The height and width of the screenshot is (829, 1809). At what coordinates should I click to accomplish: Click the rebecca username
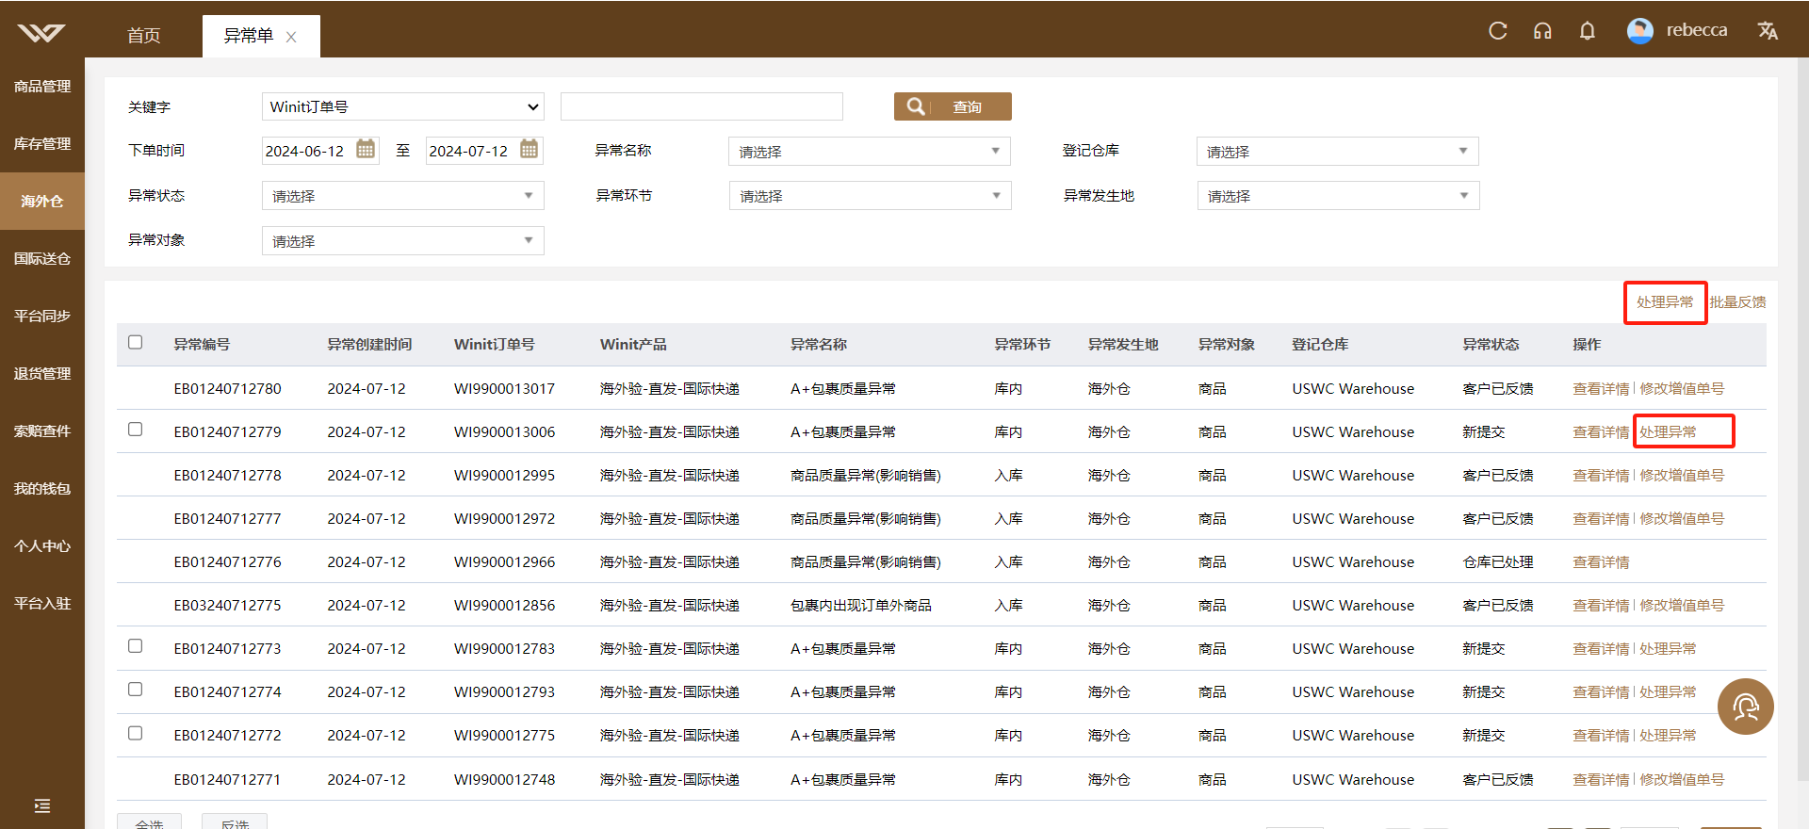1697,30
